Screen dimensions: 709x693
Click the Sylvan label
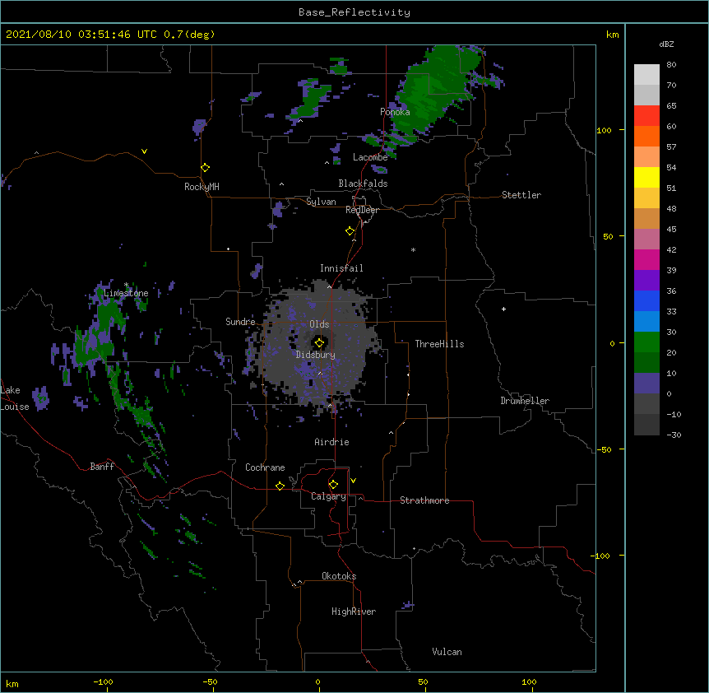[321, 202]
